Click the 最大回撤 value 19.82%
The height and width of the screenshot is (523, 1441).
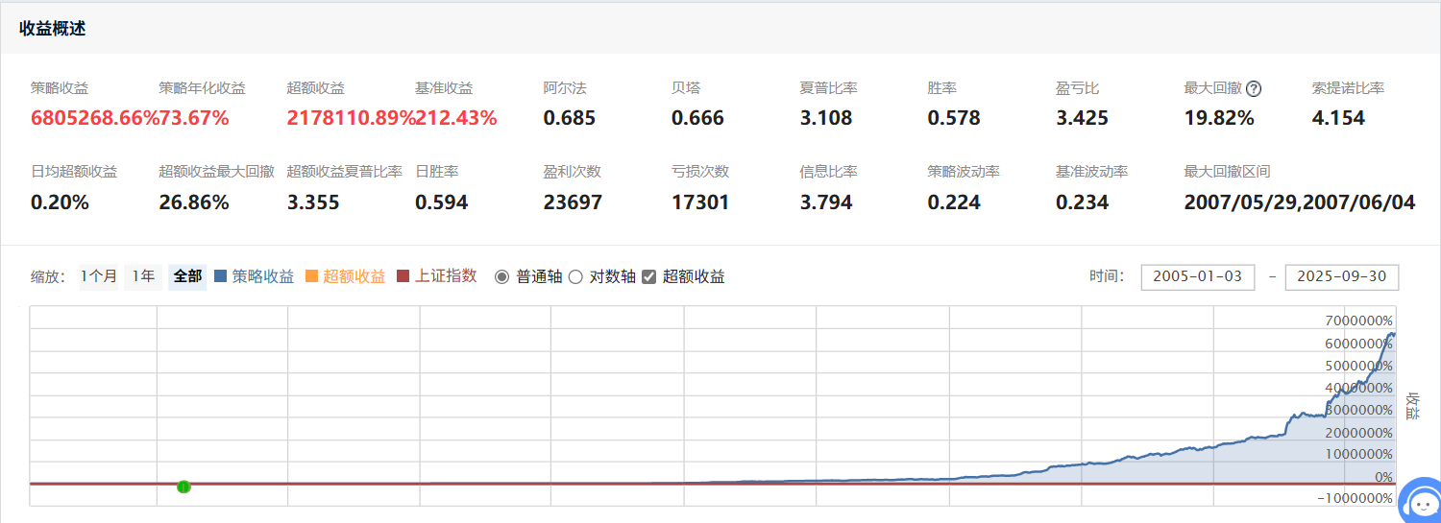pyautogui.click(x=1219, y=118)
